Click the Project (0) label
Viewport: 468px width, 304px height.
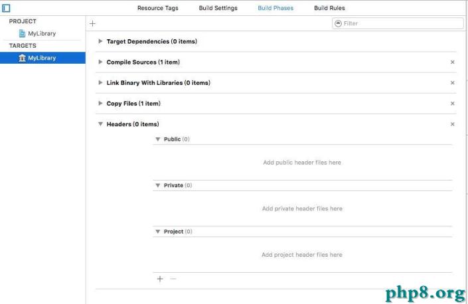pos(178,232)
